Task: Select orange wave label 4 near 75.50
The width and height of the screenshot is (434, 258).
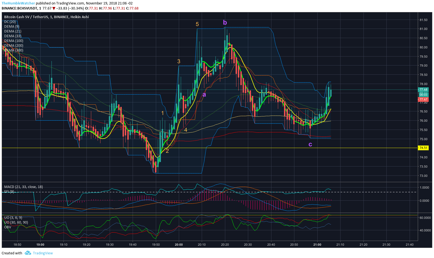Action: pos(186,130)
